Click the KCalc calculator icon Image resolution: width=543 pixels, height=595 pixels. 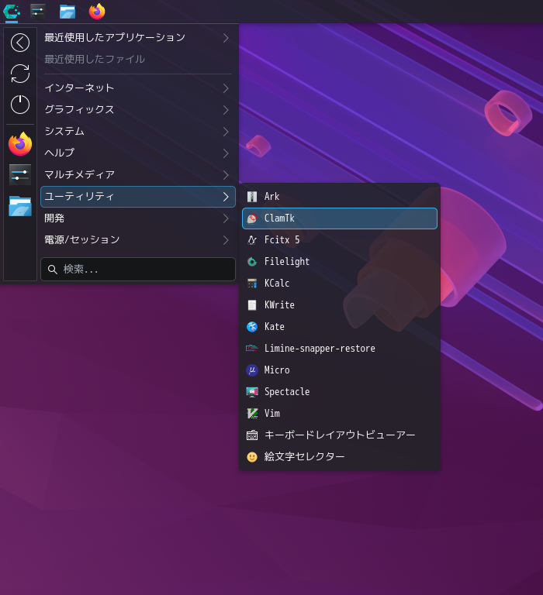pyautogui.click(x=252, y=283)
